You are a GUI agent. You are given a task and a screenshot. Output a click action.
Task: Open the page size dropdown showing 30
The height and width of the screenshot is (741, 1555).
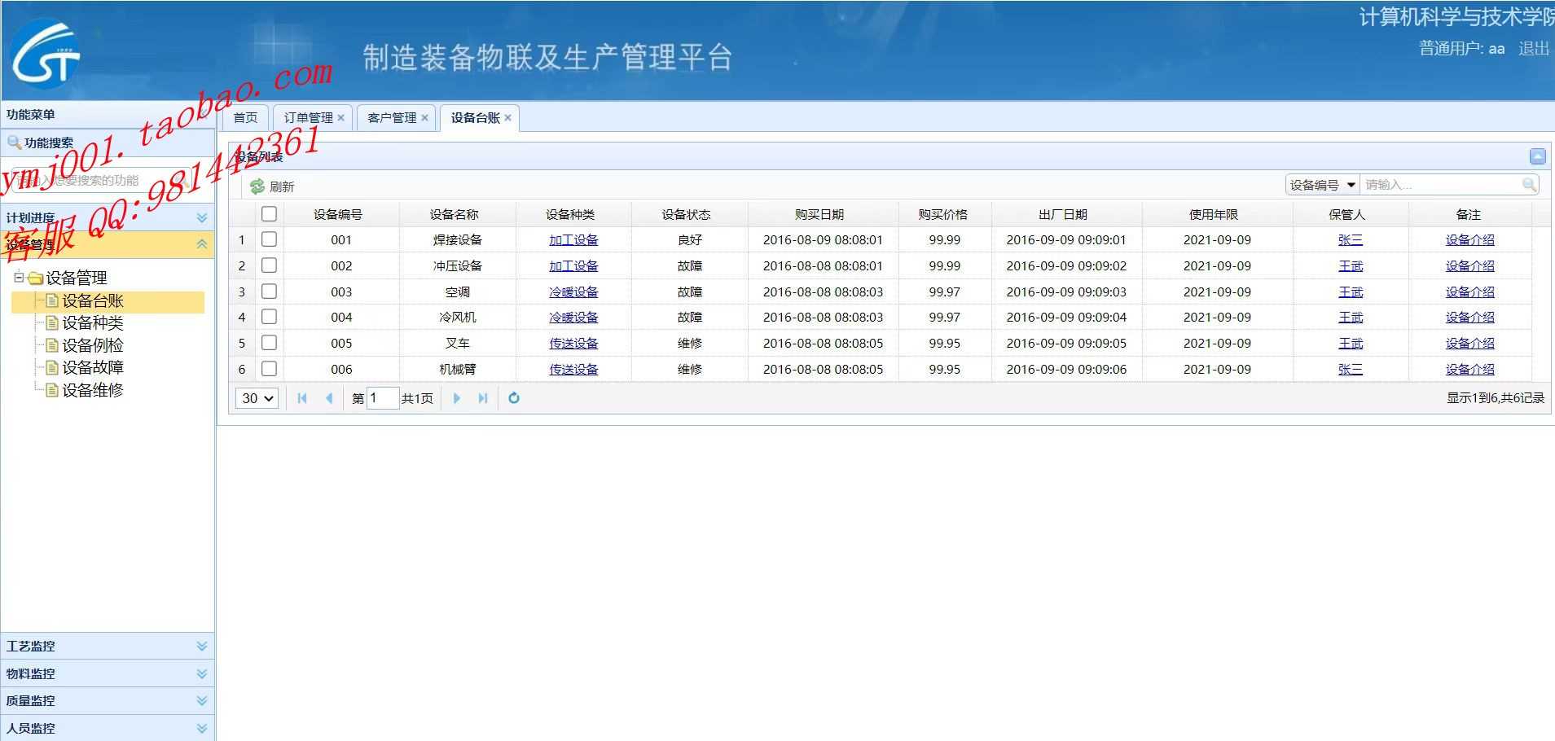pyautogui.click(x=257, y=398)
